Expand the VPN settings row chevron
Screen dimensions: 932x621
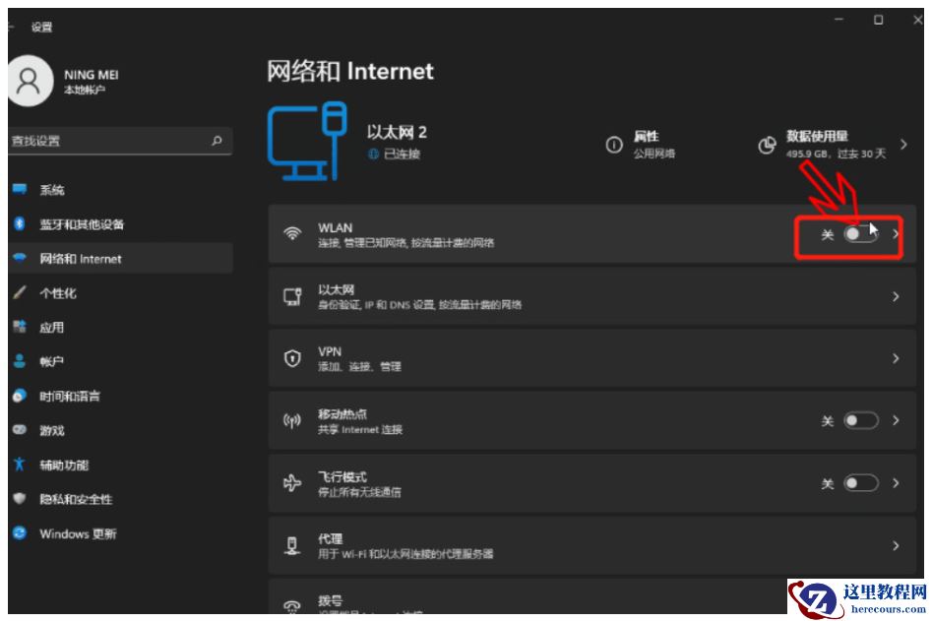pos(895,358)
